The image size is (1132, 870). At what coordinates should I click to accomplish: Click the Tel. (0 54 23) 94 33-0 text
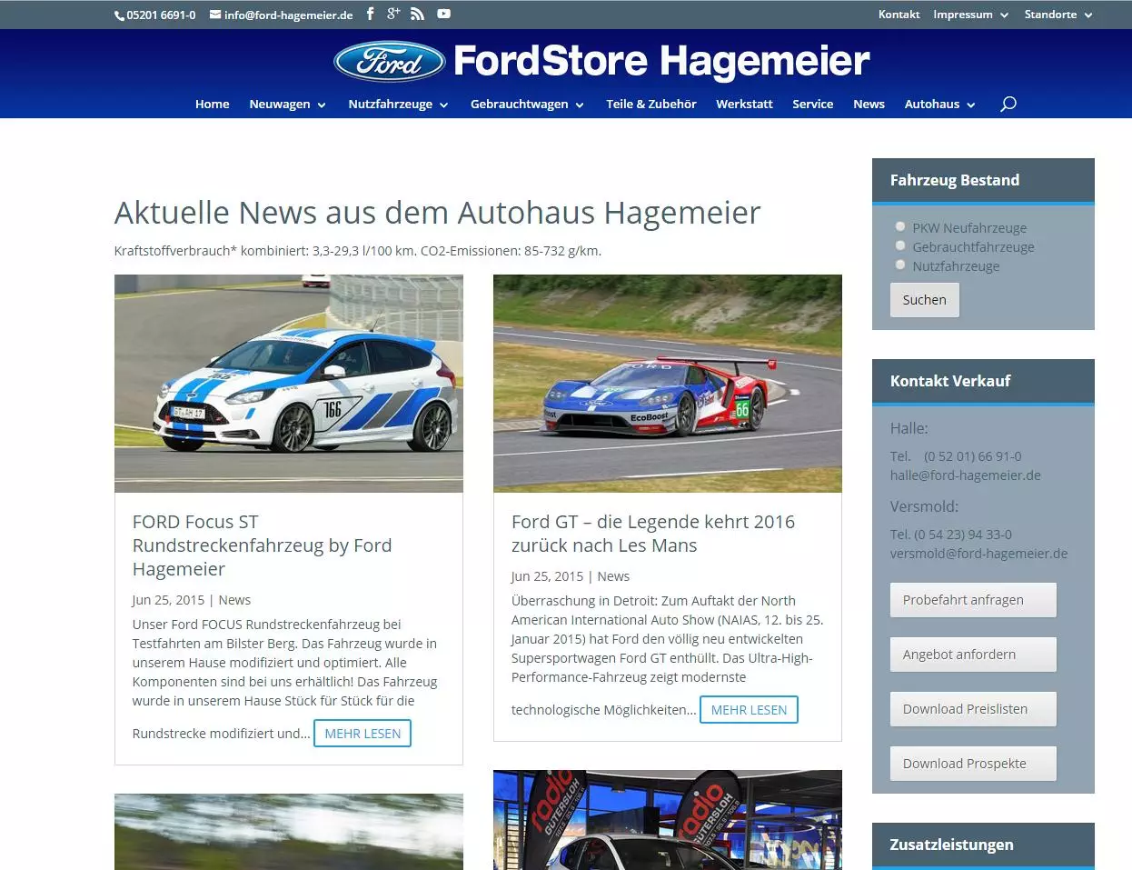click(x=951, y=535)
